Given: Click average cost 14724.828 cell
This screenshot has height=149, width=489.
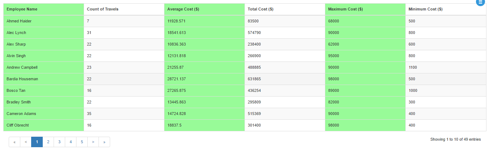Looking at the screenshot, I should click(205, 114).
